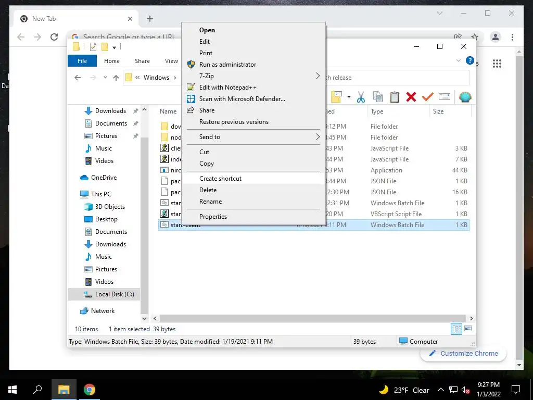Click the blue Help question mark icon

pyautogui.click(x=470, y=60)
